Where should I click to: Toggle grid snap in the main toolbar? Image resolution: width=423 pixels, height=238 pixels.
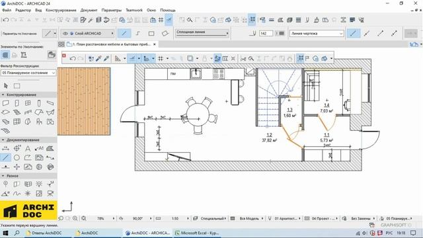tap(161, 20)
